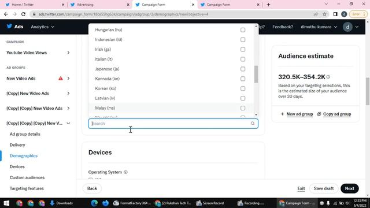
Task: Open Downloads in the taskbar
Action: pyautogui.click(x=61, y=203)
